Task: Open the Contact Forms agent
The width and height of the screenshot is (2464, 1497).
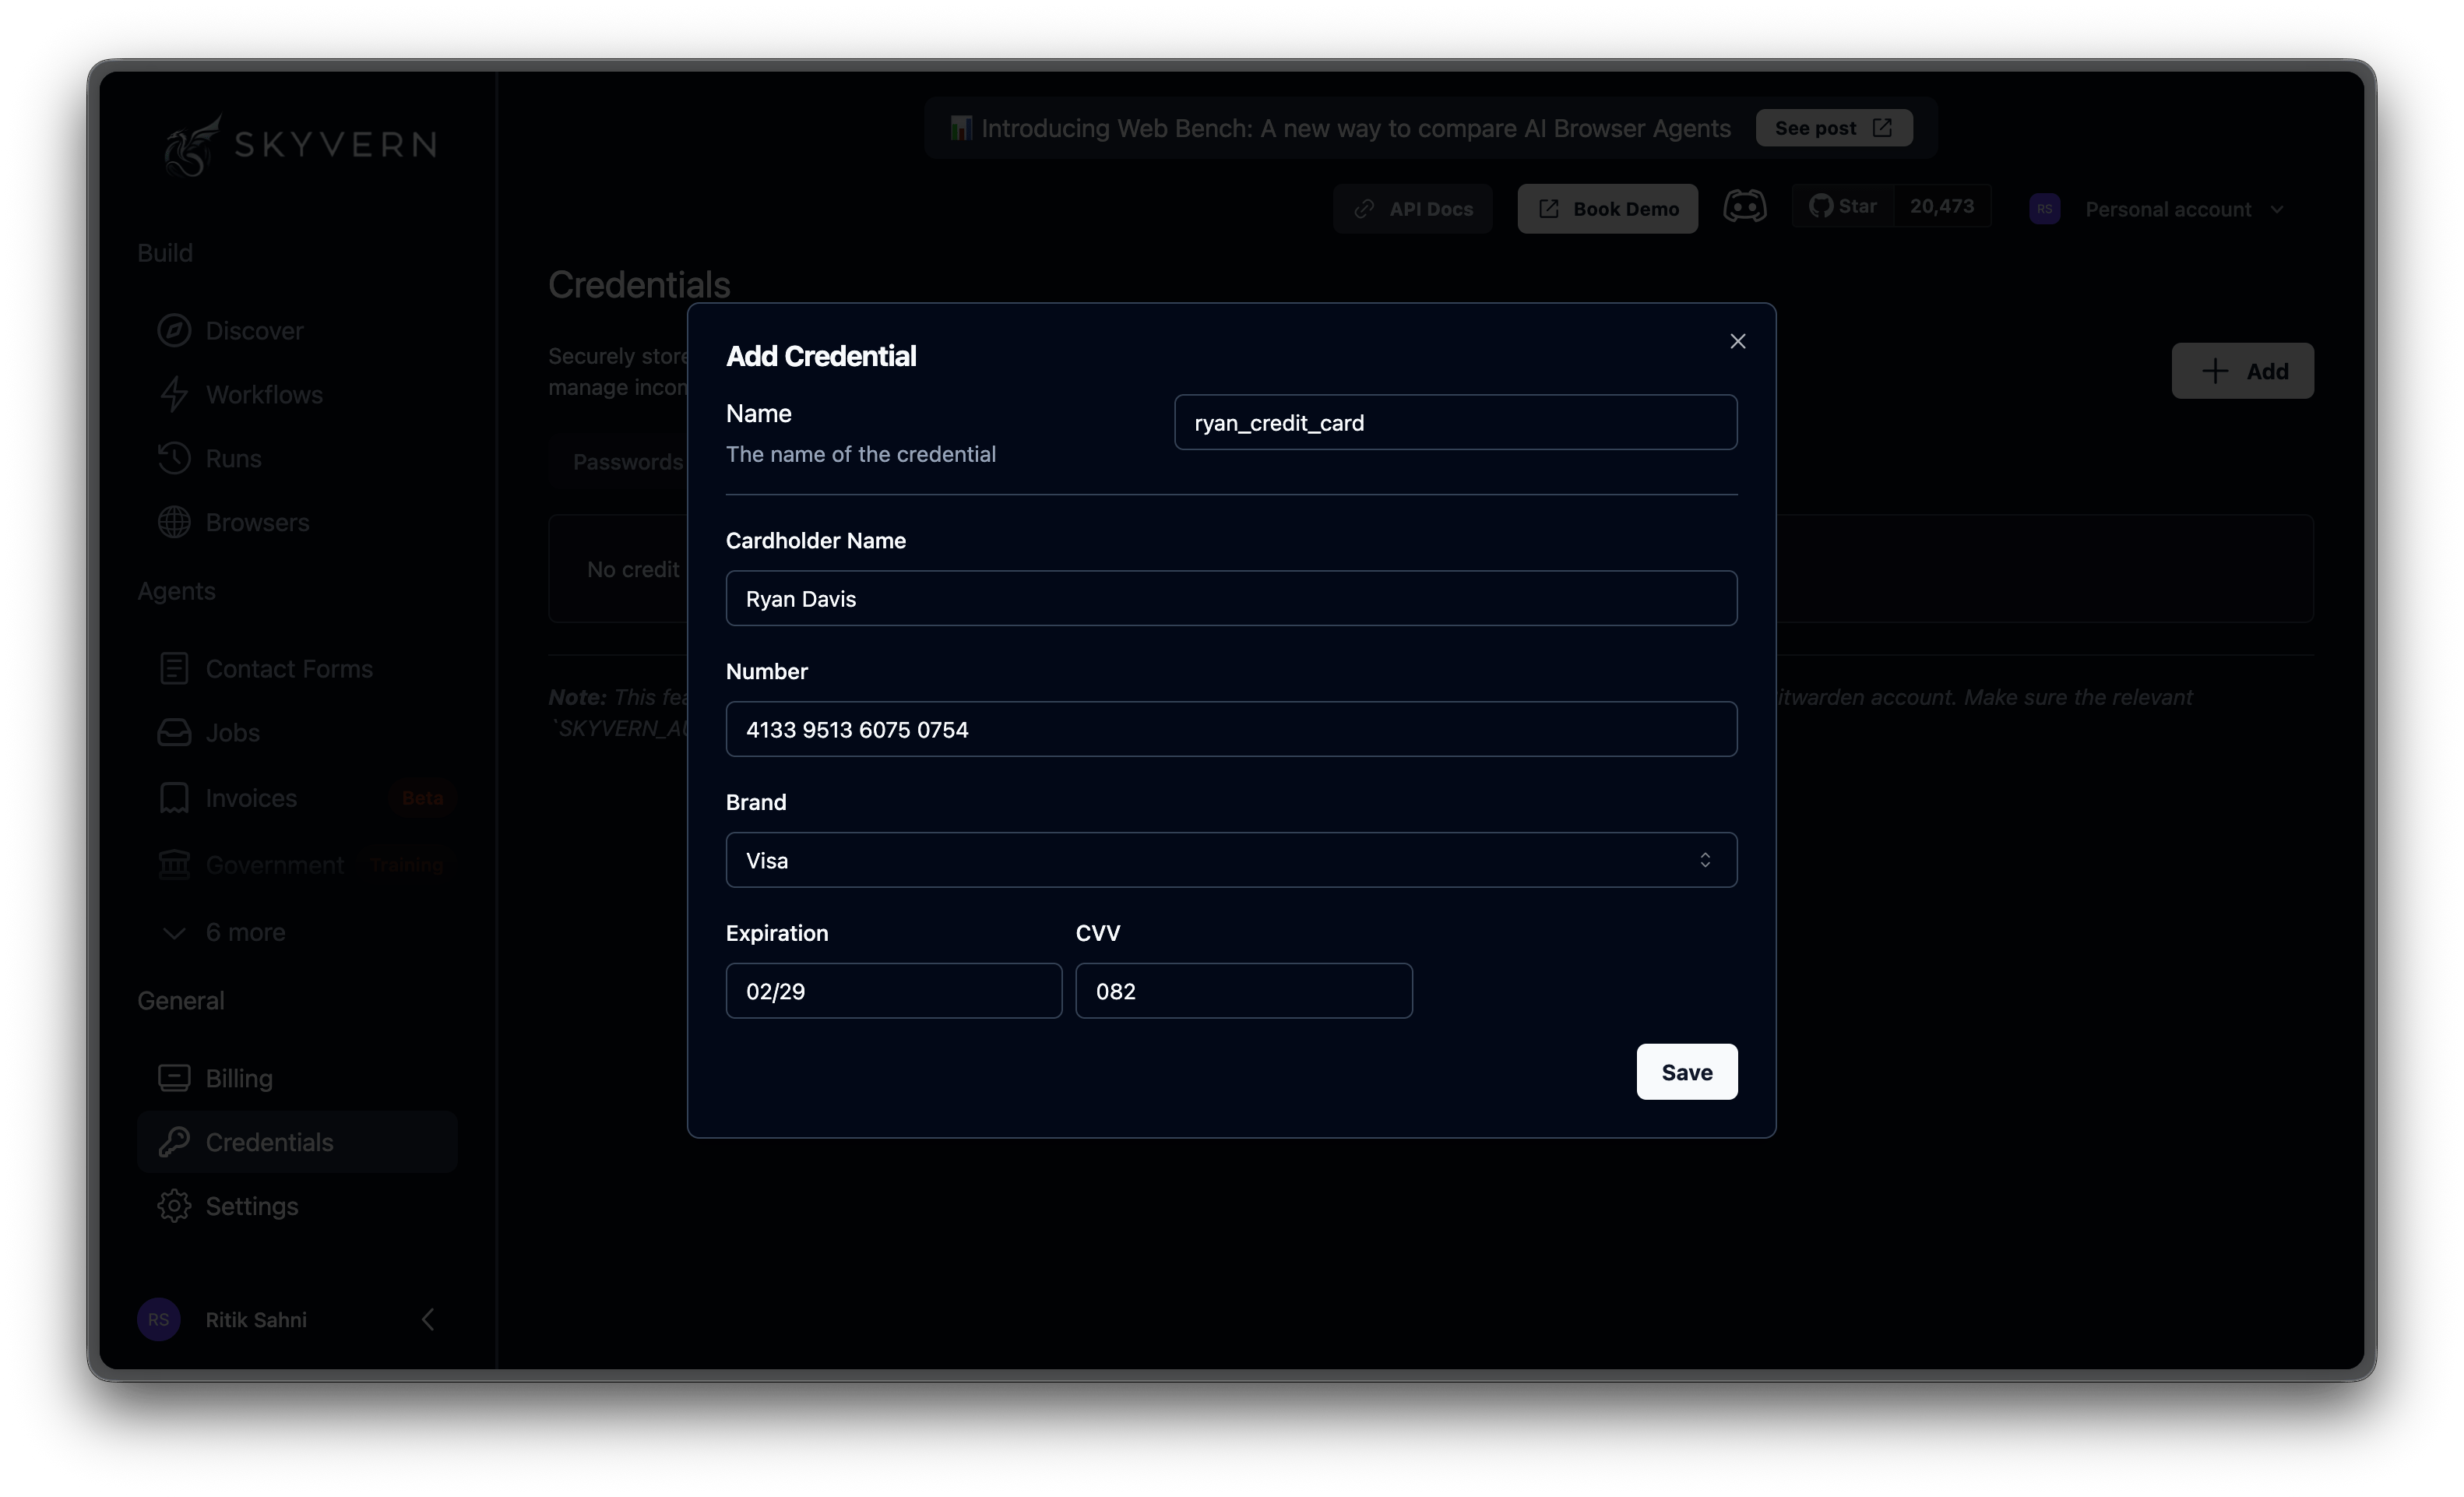Action: (x=296, y=668)
